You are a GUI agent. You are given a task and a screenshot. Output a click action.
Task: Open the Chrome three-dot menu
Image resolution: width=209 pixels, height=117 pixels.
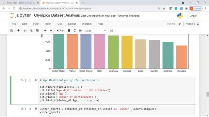pos(205,8)
